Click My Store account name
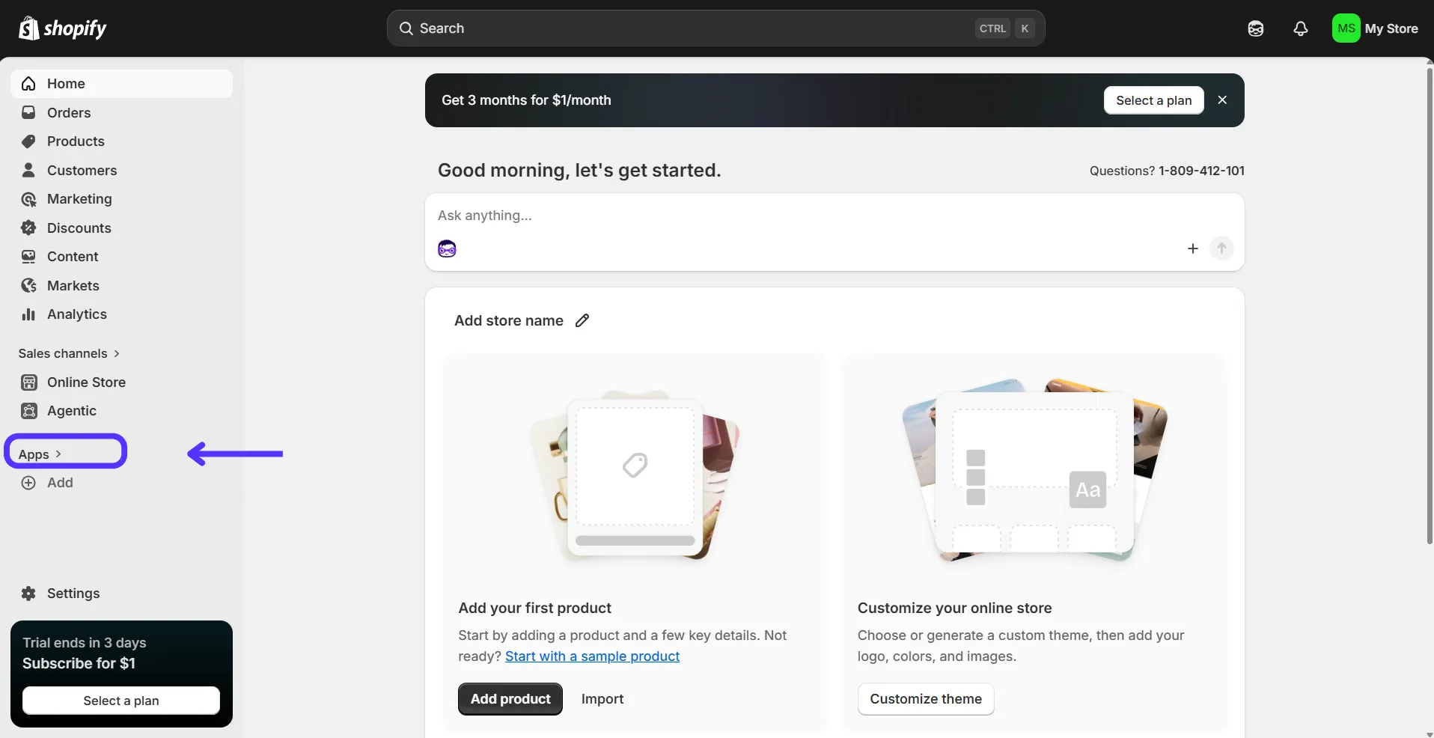The image size is (1434, 738). (x=1391, y=28)
